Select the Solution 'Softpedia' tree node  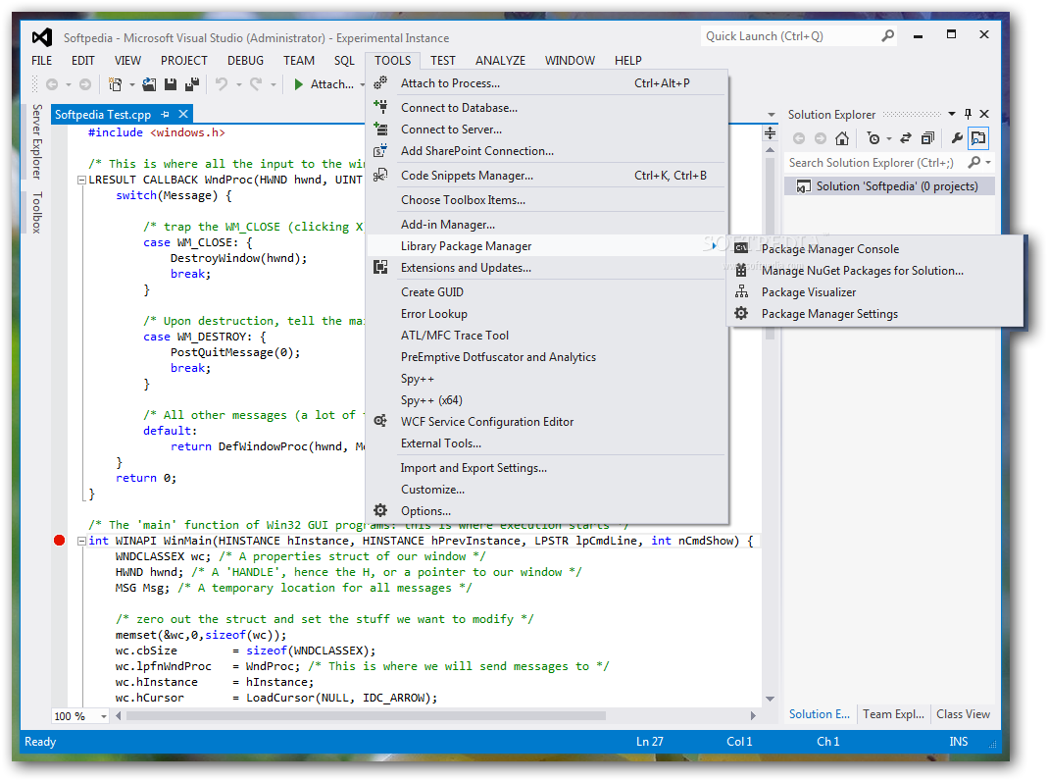coord(889,185)
